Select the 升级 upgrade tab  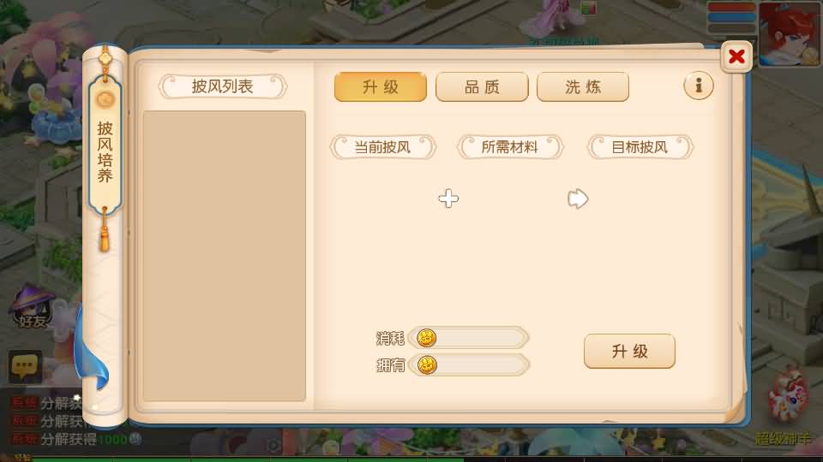tap(381, 87)
